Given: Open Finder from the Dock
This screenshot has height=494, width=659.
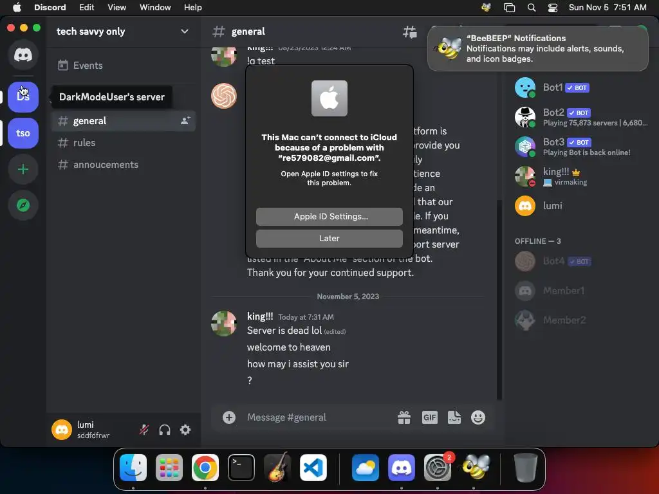Looking at the screenshot, I should pos(133,468).
